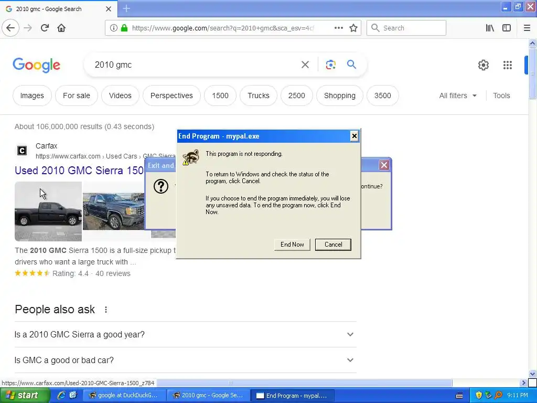537x403 pixels.
Task: Open the browser hamburger menu
Action: (527, 28)
